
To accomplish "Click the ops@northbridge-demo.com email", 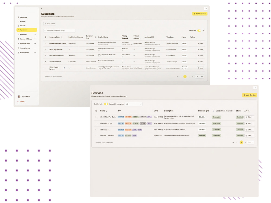I will pos(107,42).
